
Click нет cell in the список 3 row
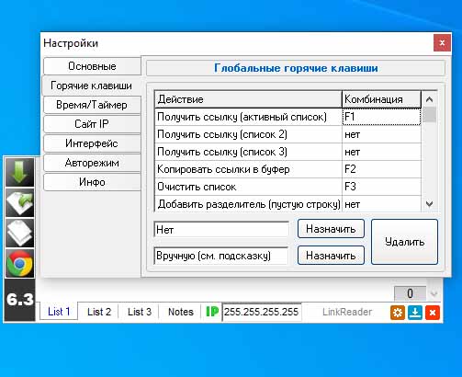pos(381,152)
